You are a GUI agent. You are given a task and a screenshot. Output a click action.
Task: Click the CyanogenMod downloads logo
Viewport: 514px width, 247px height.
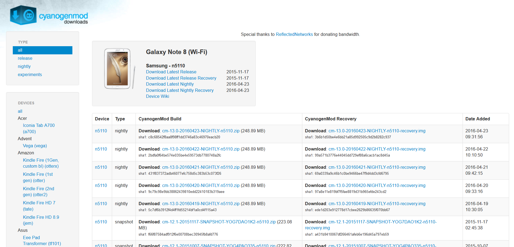coord(49,15)
